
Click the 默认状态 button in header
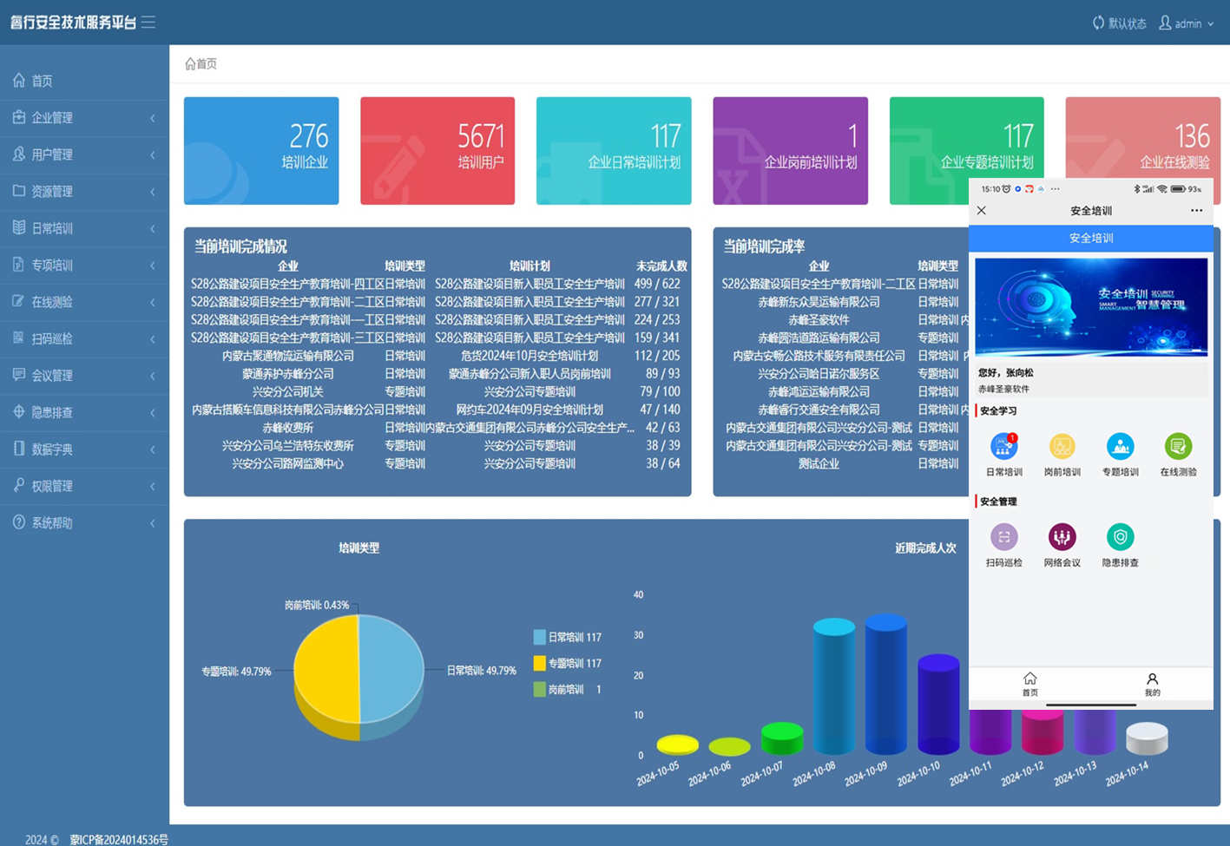click(x=1119, y=23)
